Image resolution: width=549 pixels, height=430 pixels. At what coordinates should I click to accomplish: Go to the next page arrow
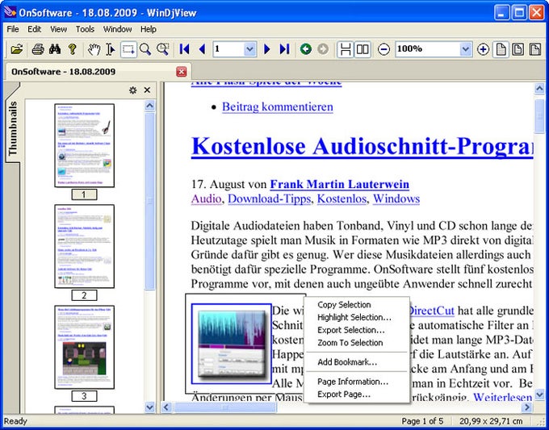267,49
